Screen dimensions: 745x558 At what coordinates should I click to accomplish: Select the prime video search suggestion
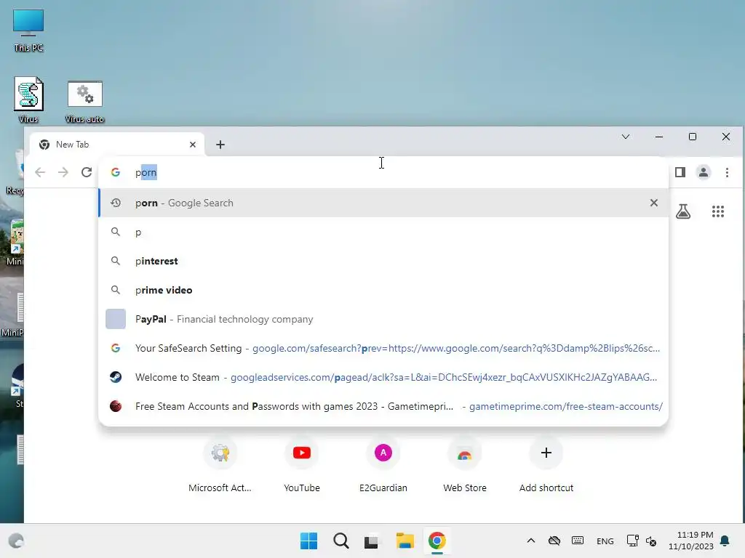(383, 290)
